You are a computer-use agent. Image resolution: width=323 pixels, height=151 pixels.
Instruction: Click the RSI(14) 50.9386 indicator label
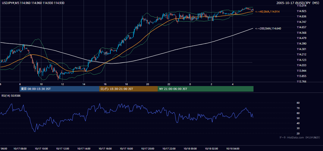pyautogui.click(x=11, y=96)
